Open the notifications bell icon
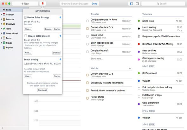The height and width of the screenshot is (130, 187). pos(43,3)
